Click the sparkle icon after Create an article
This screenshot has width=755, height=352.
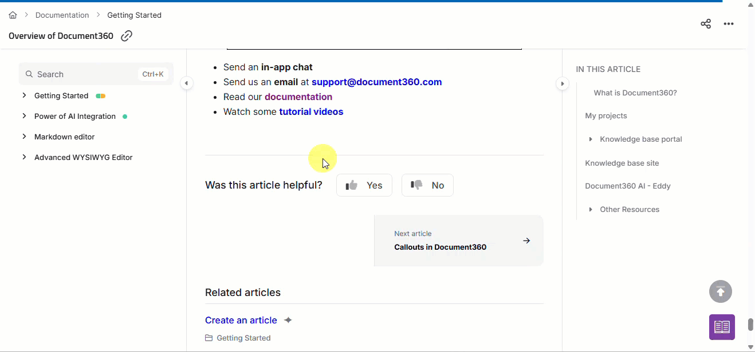(288, 320)
